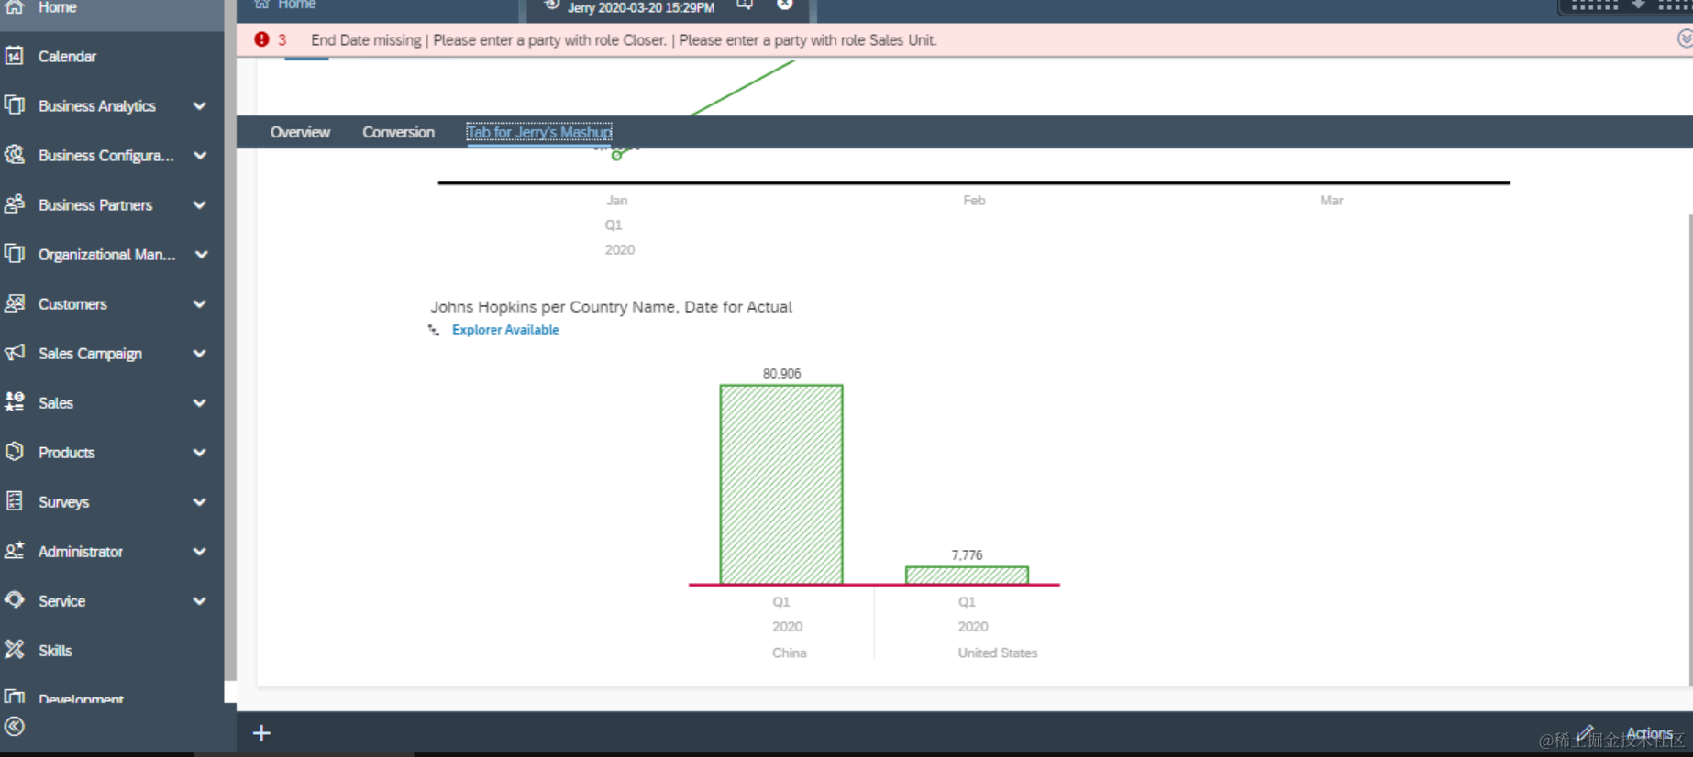Expand the Products chevron
The width and height of the screenshot is (1693, 757).
point(199,453)
